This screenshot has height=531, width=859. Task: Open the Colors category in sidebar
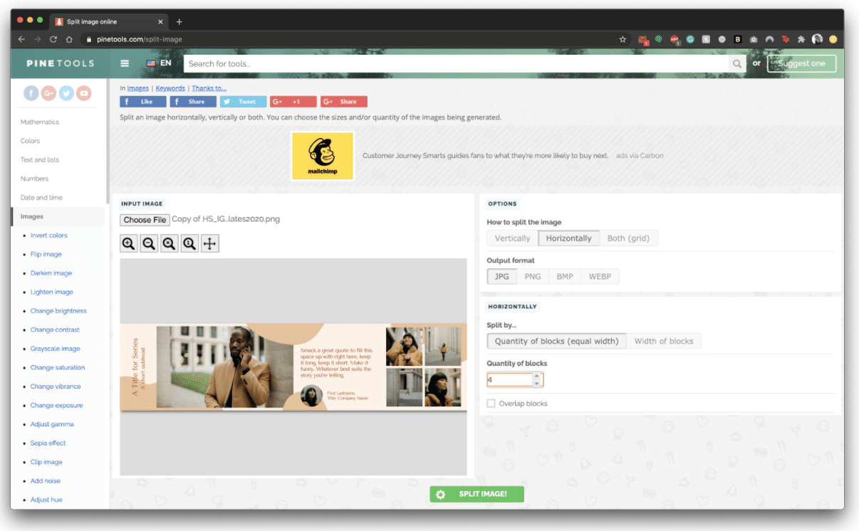30,141
